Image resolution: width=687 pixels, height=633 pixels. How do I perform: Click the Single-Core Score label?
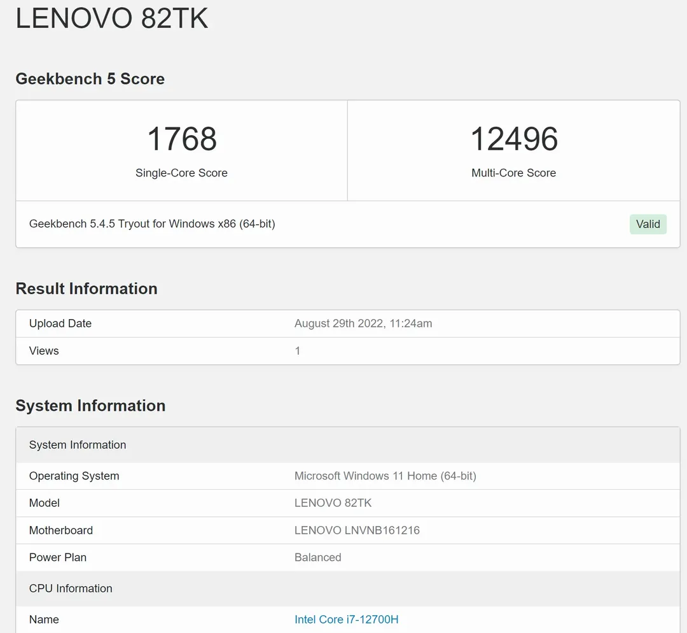(x=181, y=173)
